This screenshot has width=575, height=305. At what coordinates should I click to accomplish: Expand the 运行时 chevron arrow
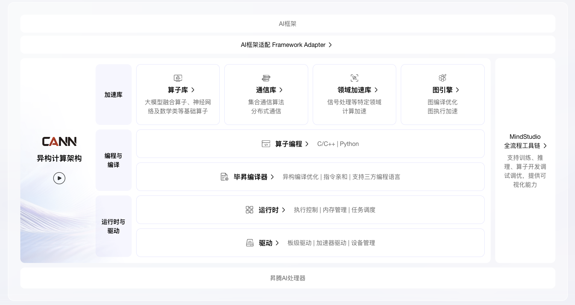pyautogui.click(x=284, y=210)
